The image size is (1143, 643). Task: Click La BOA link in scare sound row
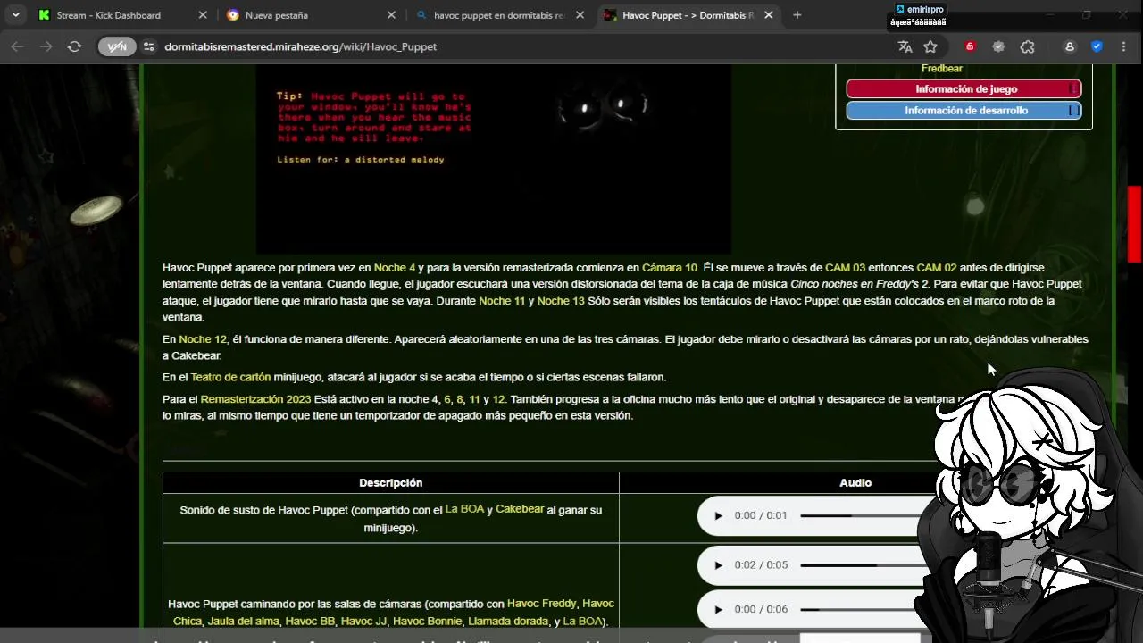(464, 509)
